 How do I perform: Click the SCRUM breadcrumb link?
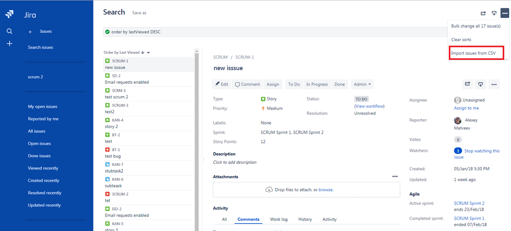[220, 57]
